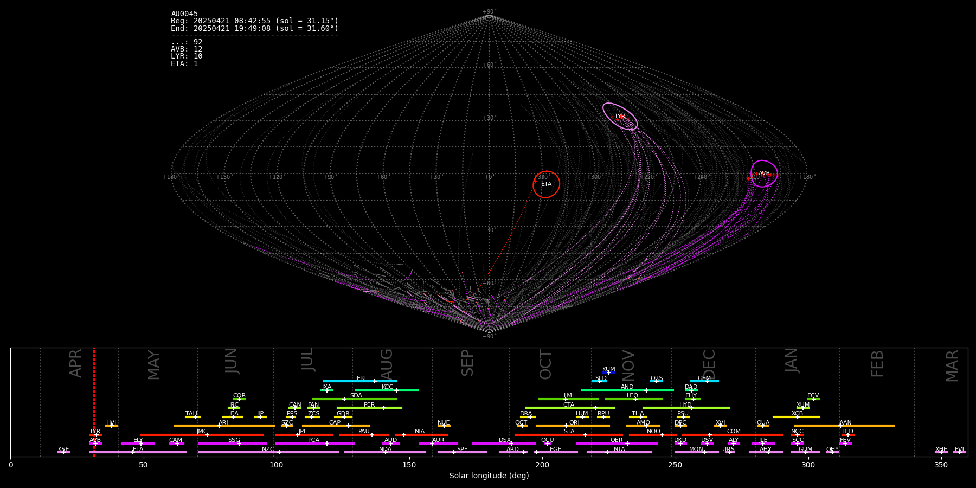This screenshot has width=976, height=488.
Task: Click the AUG month label
Action: pyautogui.click(x=387, y=364)
